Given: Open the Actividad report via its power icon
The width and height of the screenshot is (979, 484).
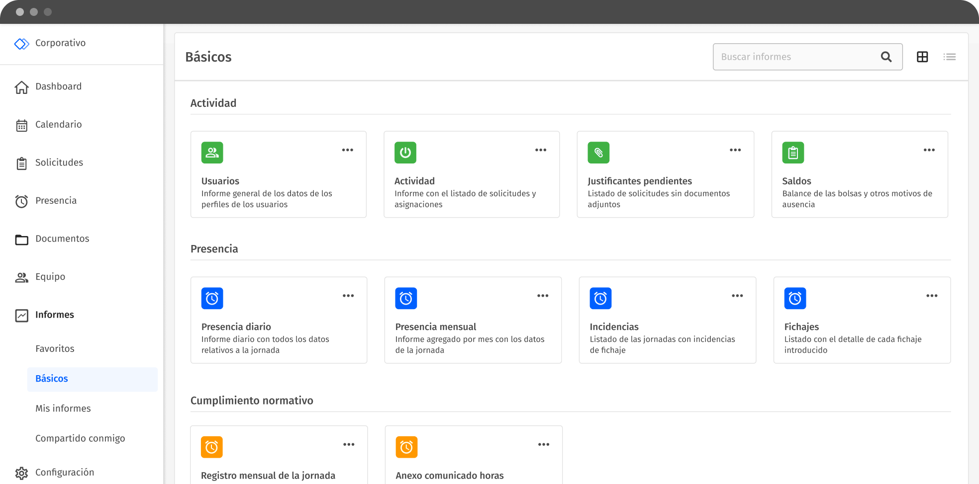Looking at the screenshot, I should coord(405,153).
